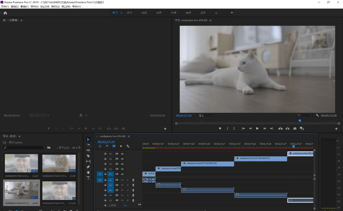Open the 序列(S) menu

click(x=34, y=7)
